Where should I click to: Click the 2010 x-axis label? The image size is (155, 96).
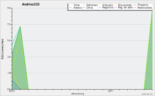tap(12, 91)
